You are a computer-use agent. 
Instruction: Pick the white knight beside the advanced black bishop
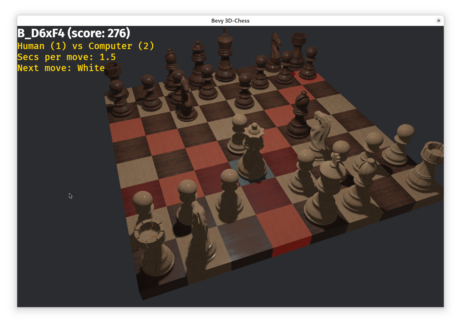pos(320,135)
